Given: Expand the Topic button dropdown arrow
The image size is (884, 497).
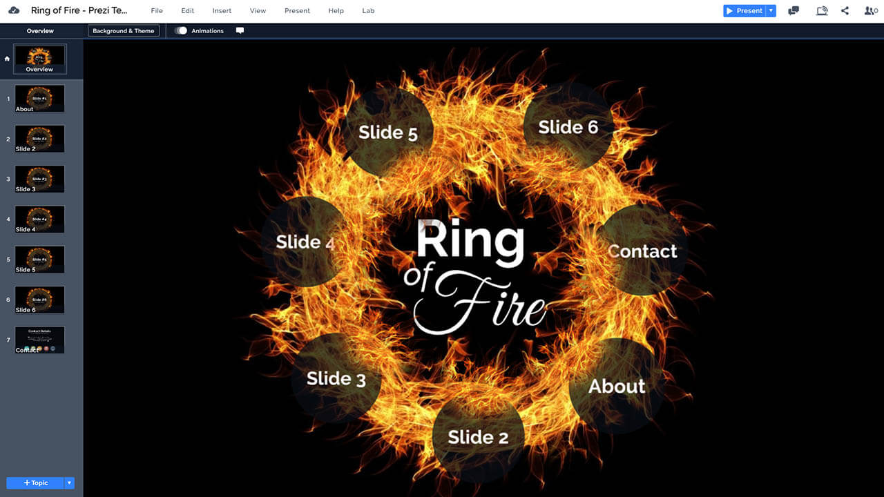Looking at the screenshot, I should 69,483.
